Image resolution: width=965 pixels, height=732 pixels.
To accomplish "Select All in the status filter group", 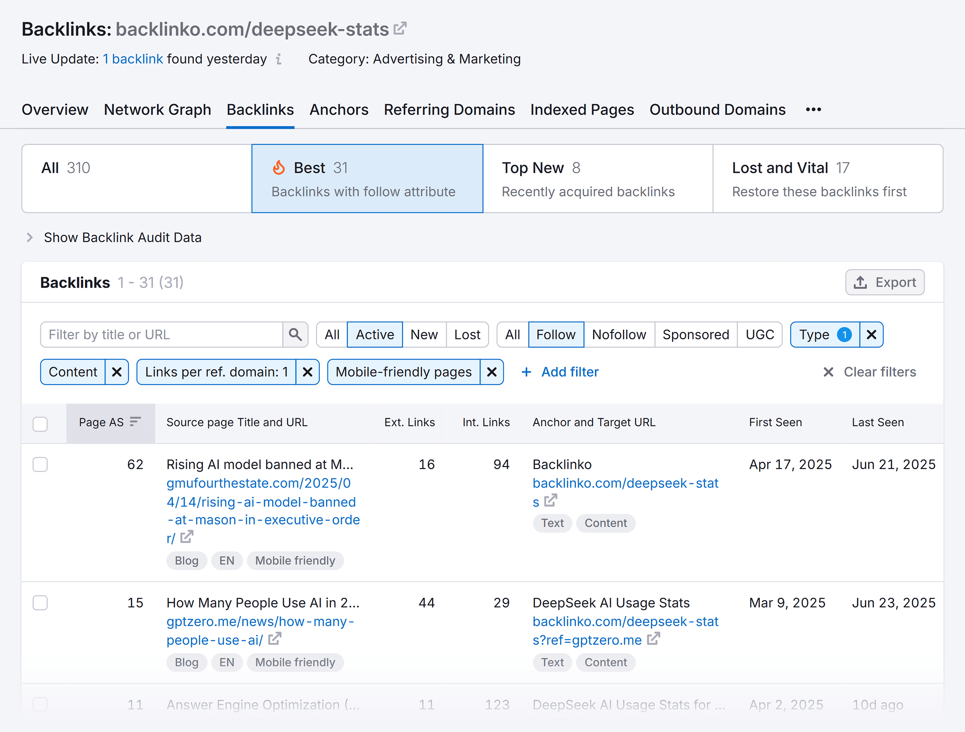I will pyautogui.click(x=332, y=334).
